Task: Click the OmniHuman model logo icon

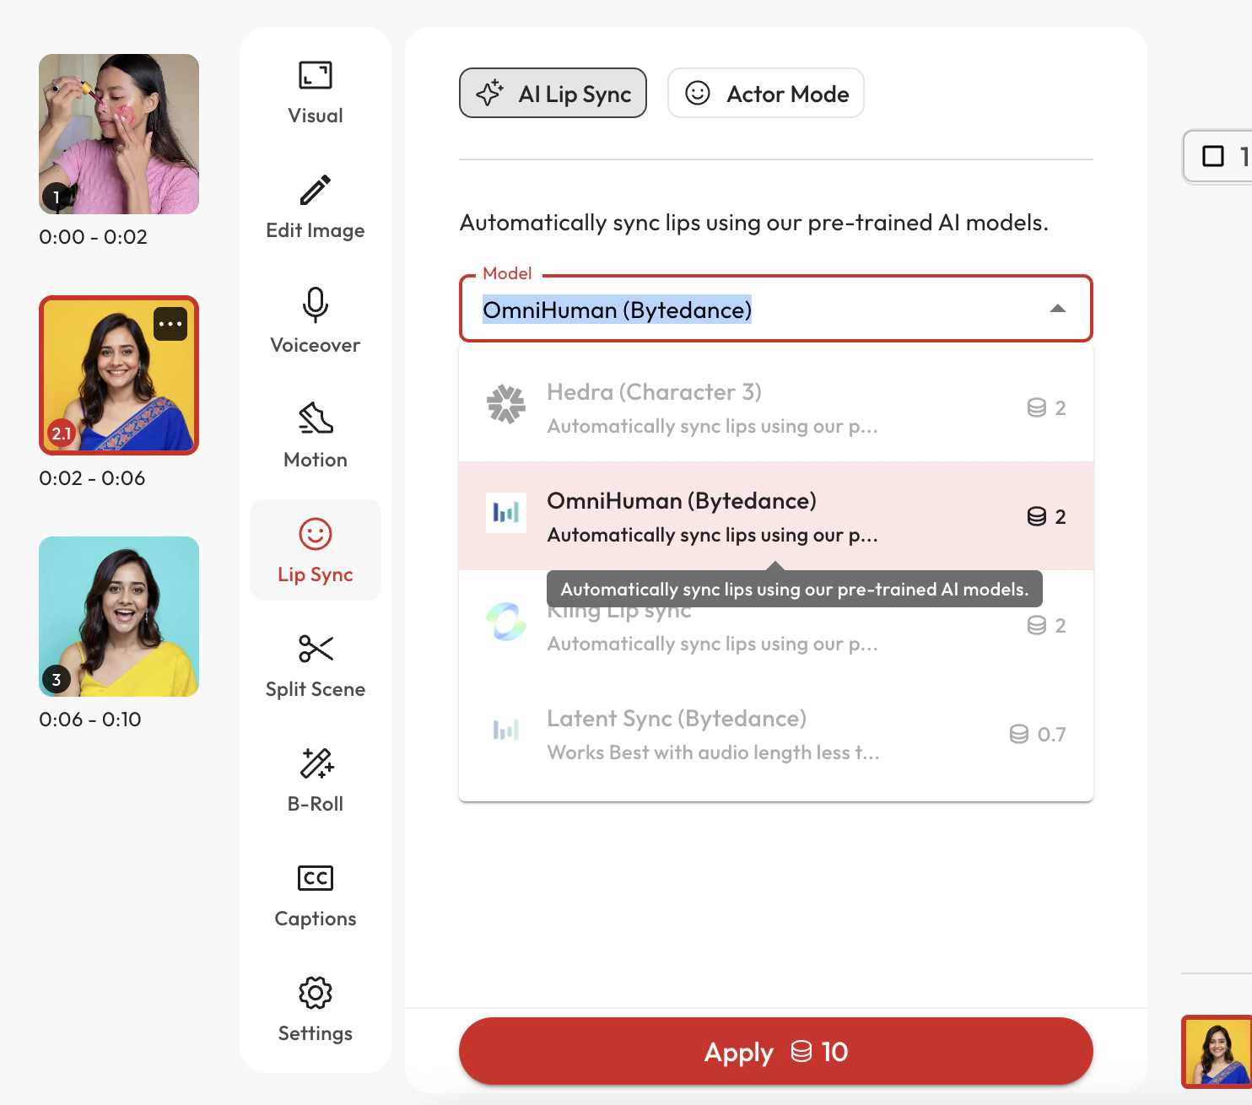Action: 506,513
